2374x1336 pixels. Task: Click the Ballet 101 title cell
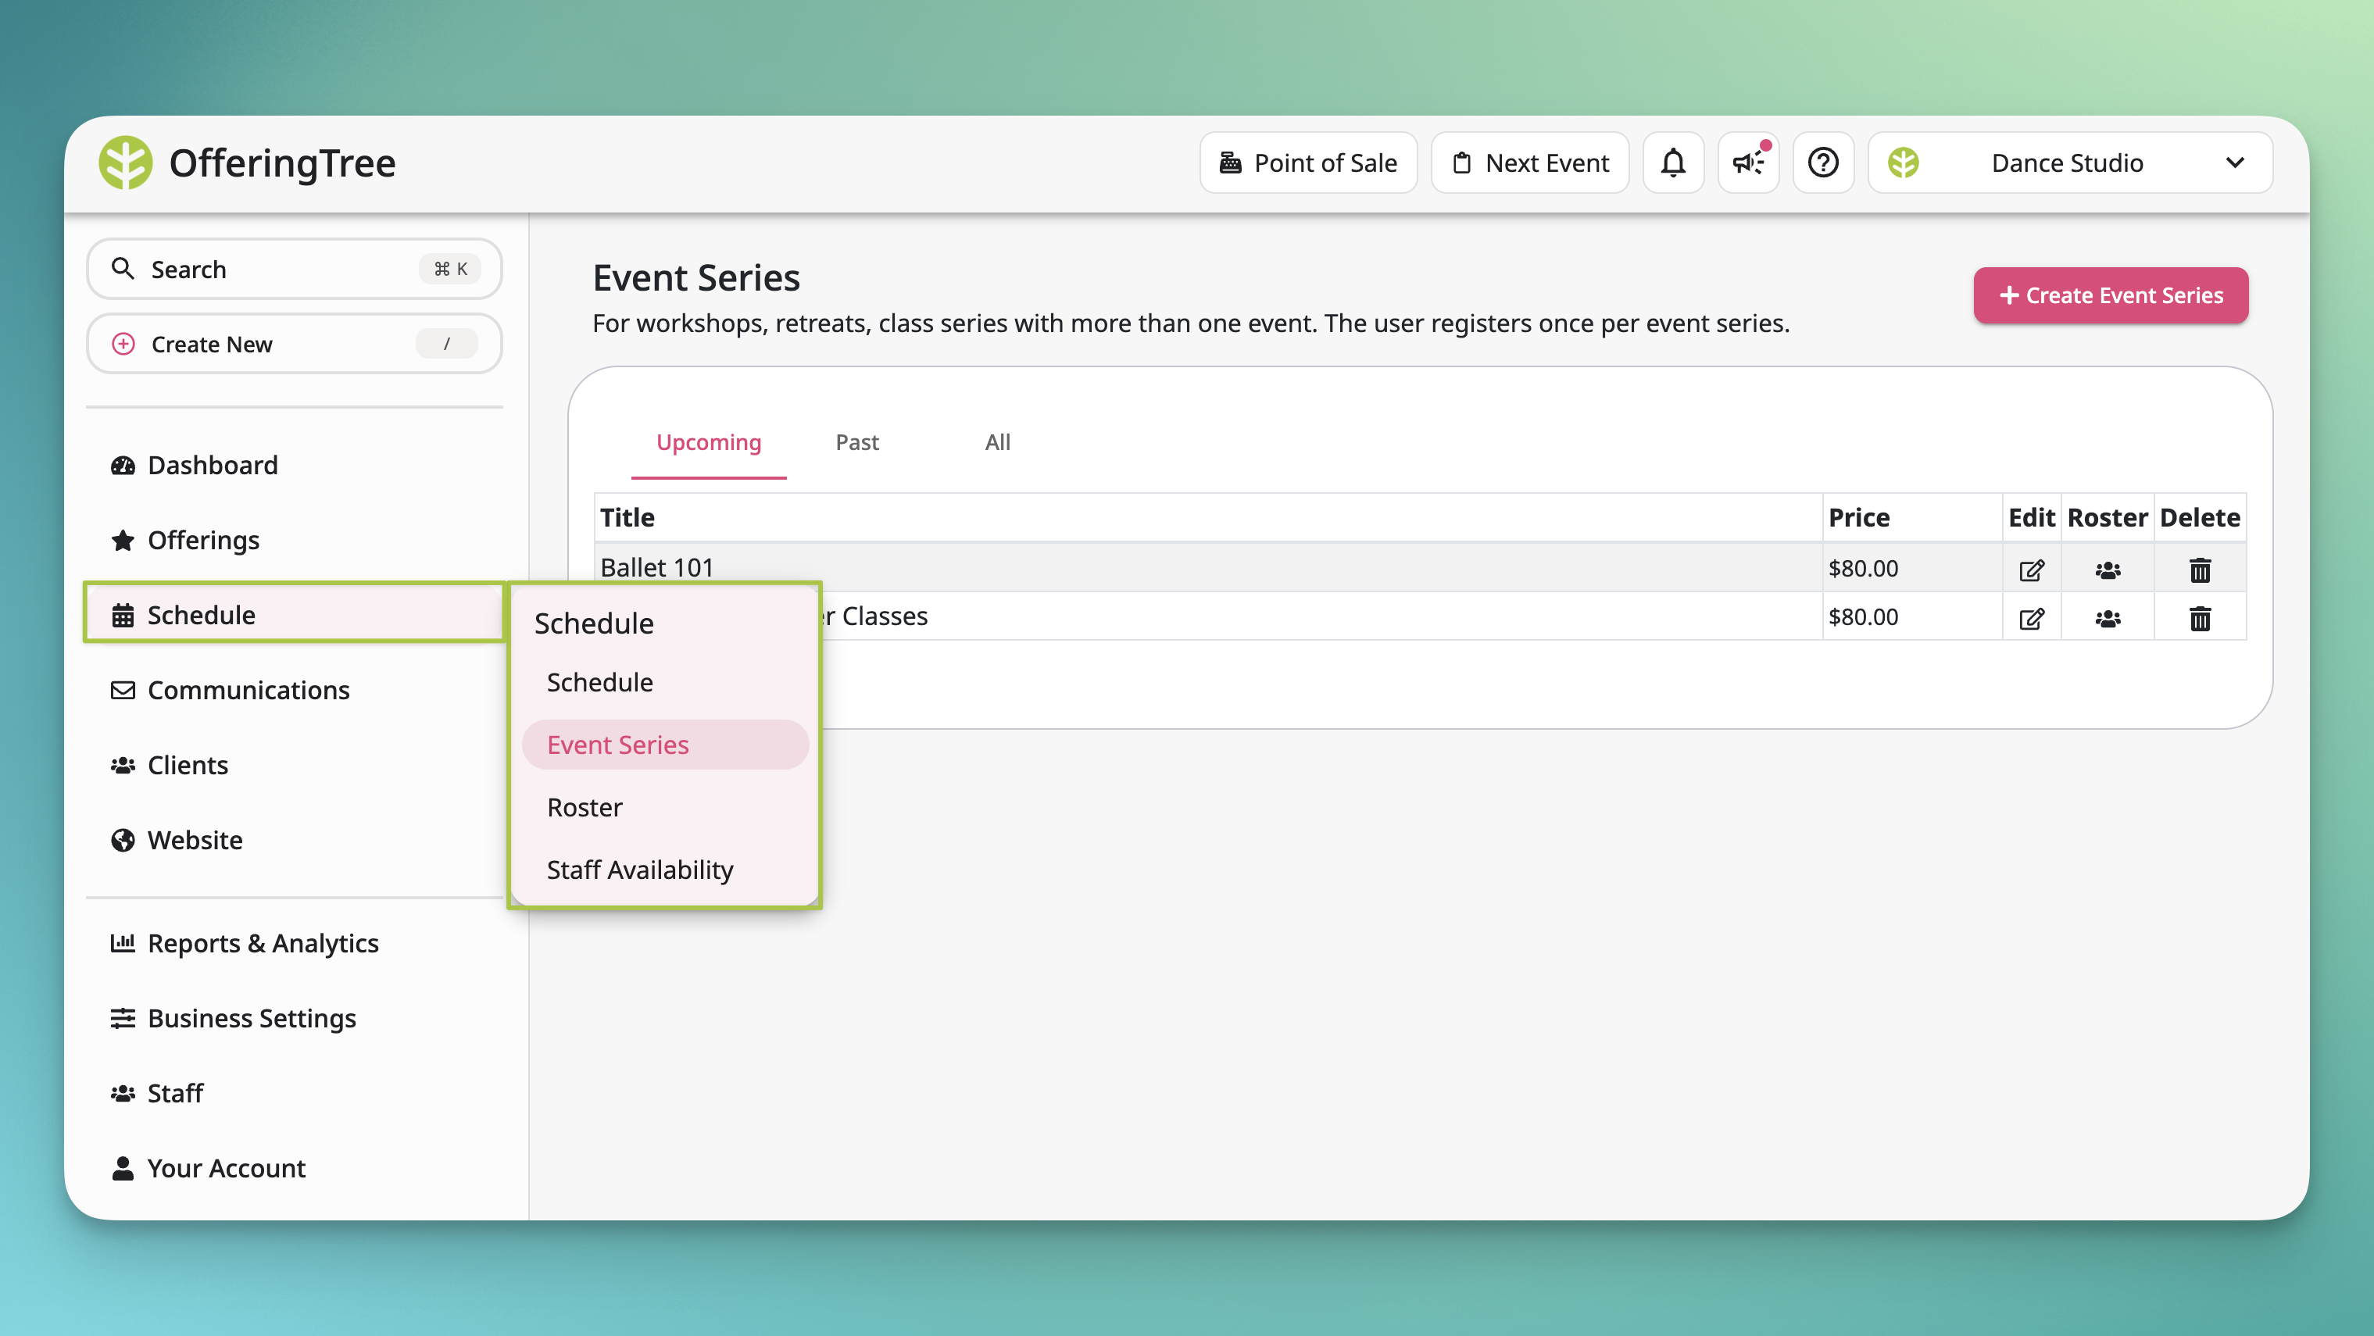tap(1208, 566)
